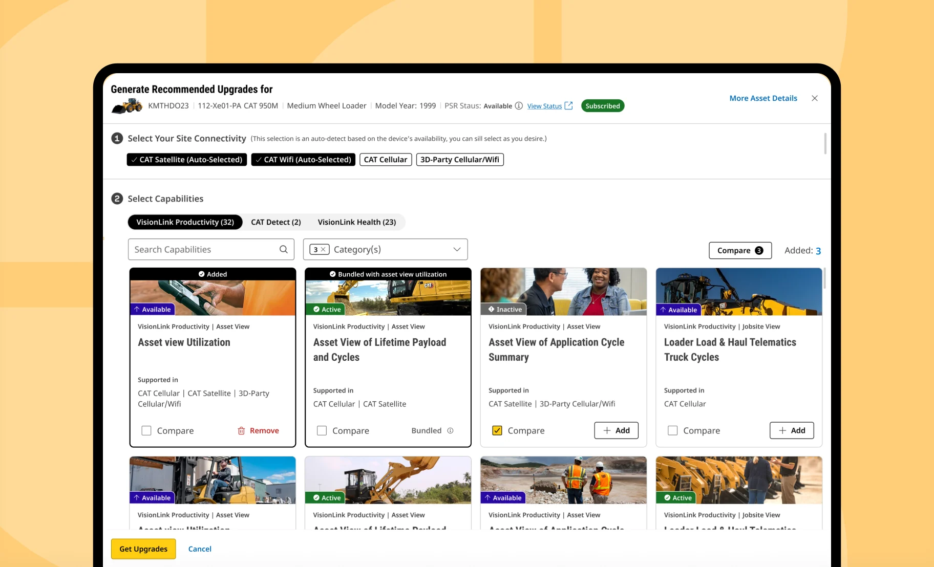This screenshot has height=567, width=934.
Task: Switch to VisionLink Productivity (32) tab
Action: (x=185, y=222)
